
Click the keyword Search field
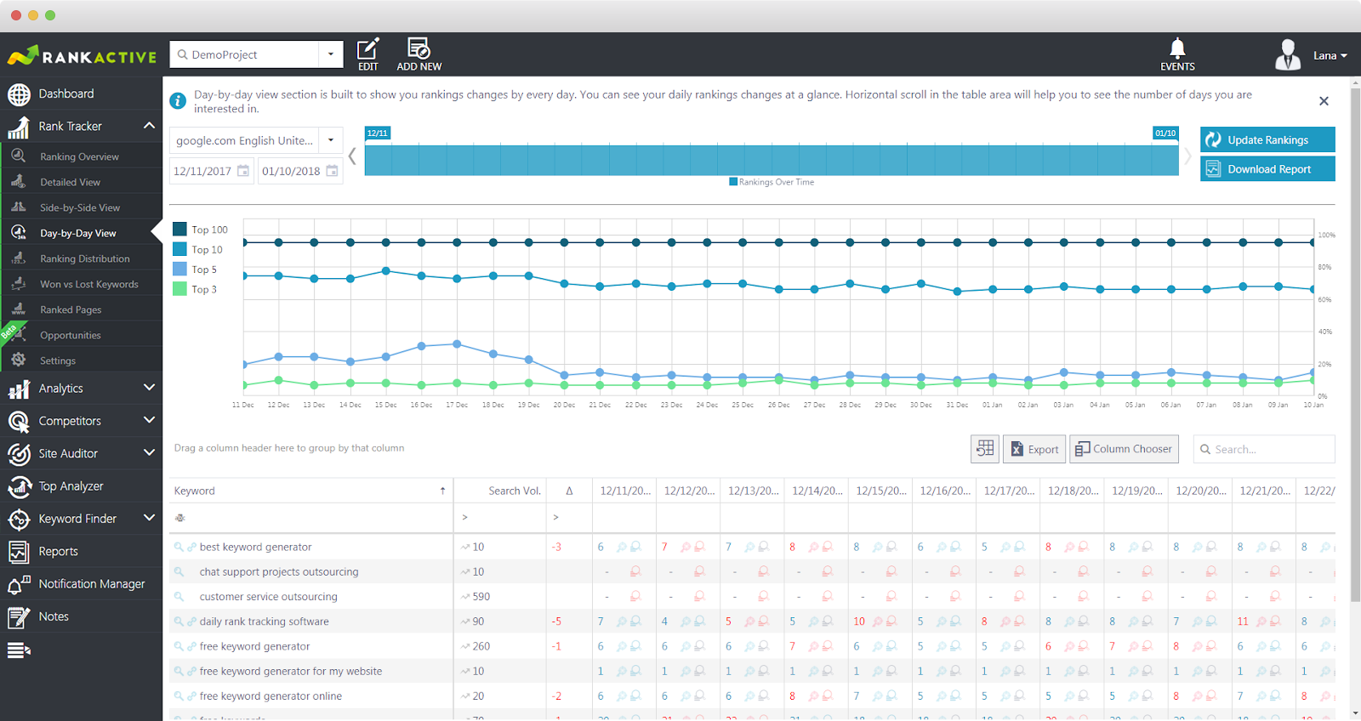pos(1264,449)
